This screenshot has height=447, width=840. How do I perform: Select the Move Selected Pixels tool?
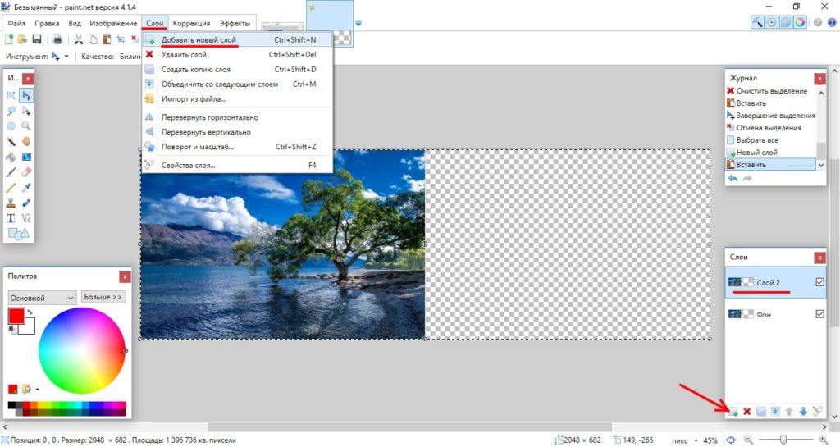pos(26,95)
